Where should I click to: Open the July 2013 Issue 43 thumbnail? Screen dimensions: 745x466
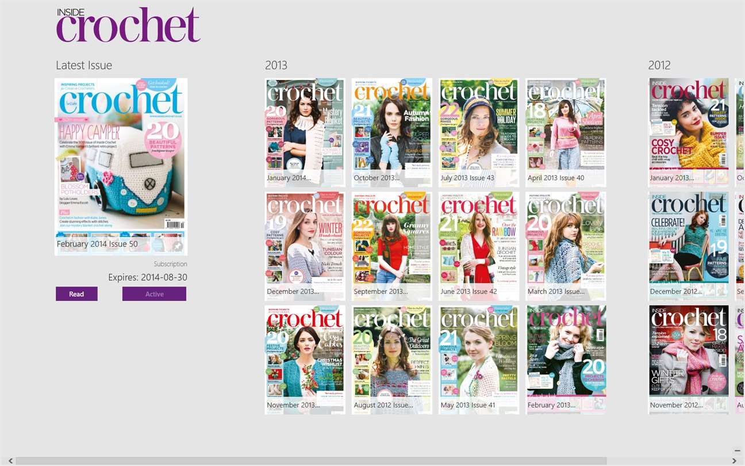coord(478,132)
